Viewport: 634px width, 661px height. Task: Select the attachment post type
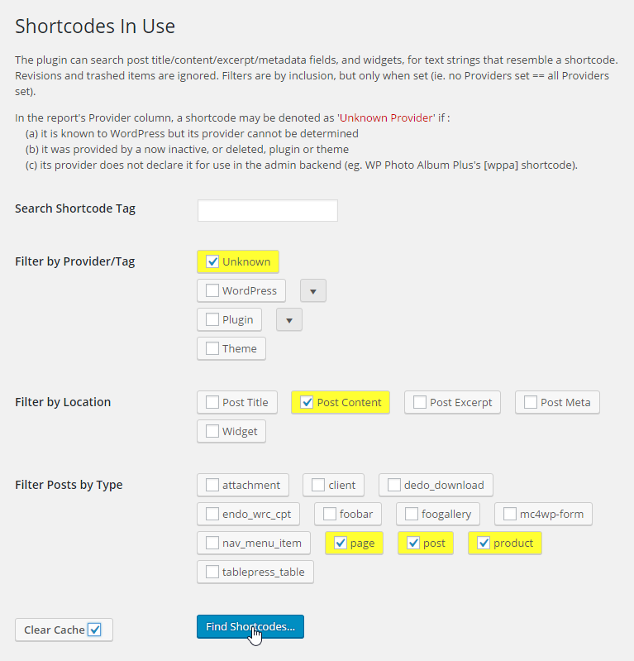pos(212,486)
